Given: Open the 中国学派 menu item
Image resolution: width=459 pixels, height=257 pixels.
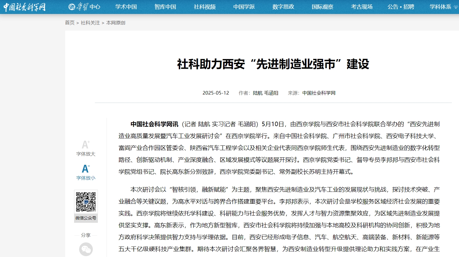Looking at the screenshot, I should click(x=244, y=7).
